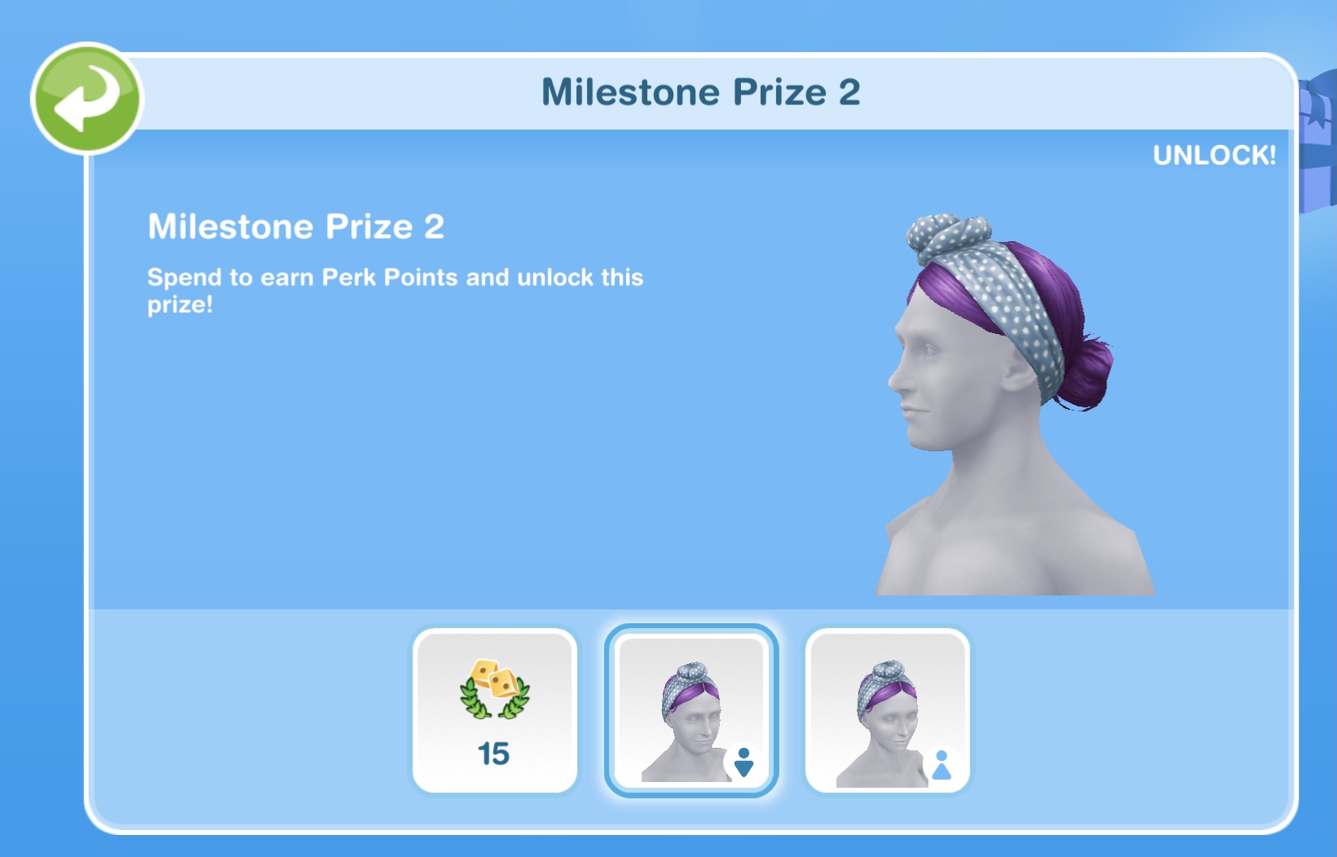Click the dice and laurel perk points icon

click(494, 689)
